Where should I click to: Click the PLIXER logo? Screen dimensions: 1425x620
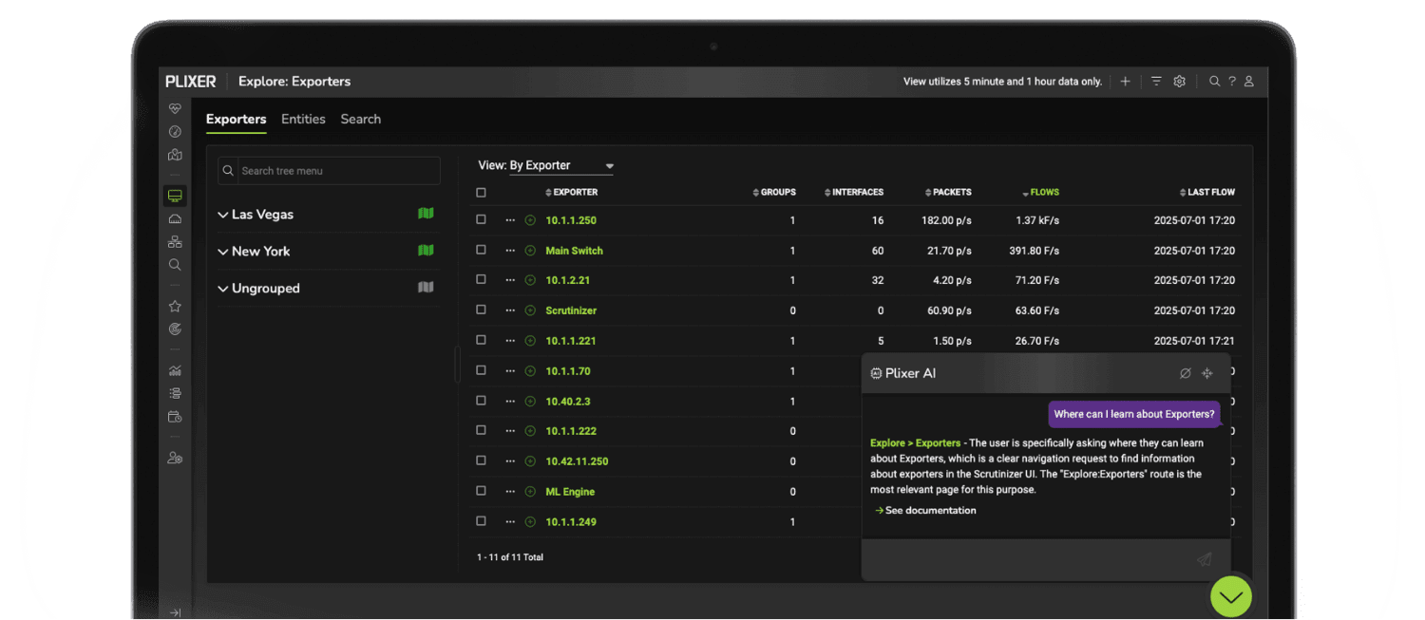pos(191,82)
